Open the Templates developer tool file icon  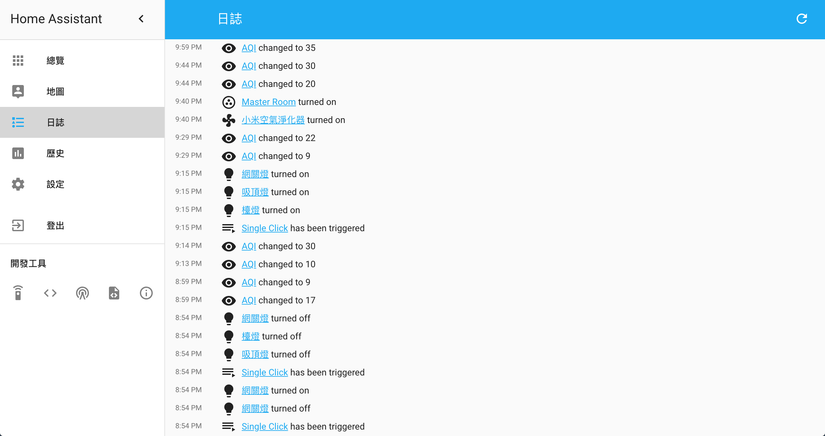click(114, 293)
